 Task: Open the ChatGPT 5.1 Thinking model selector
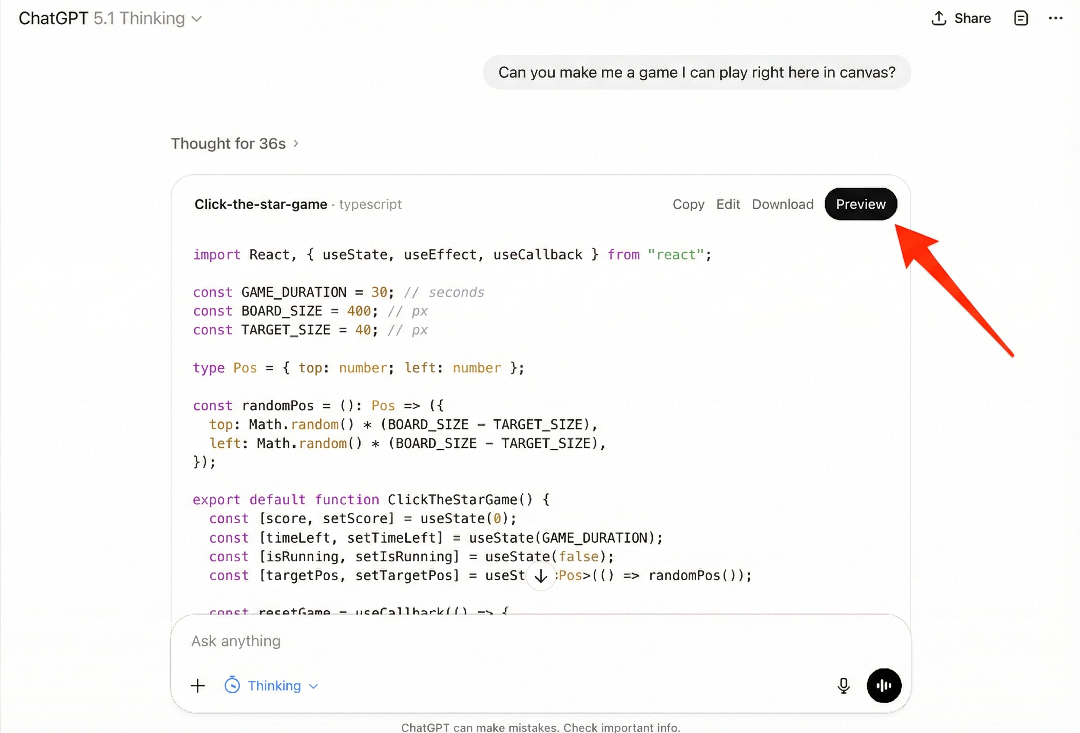click(111, 18)
